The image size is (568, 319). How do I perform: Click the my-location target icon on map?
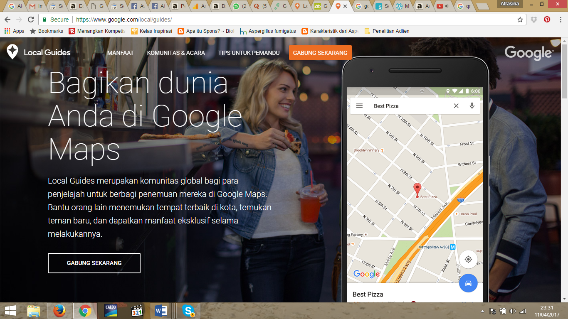(x=468, y=260)
